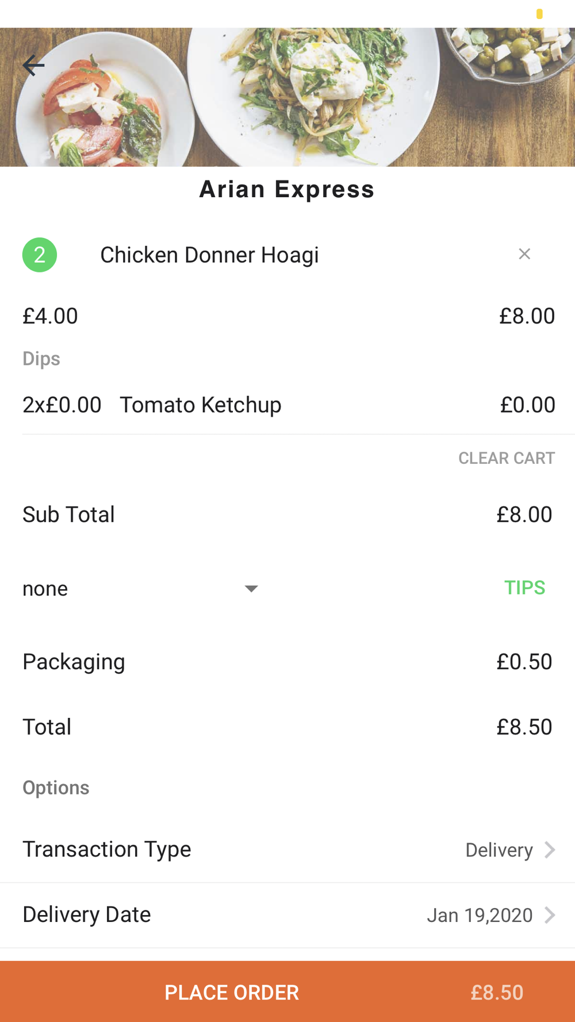Screen dimensions: 575x1022
Task: Tap the yellow status bar indicator
Action: click(539, 14)
